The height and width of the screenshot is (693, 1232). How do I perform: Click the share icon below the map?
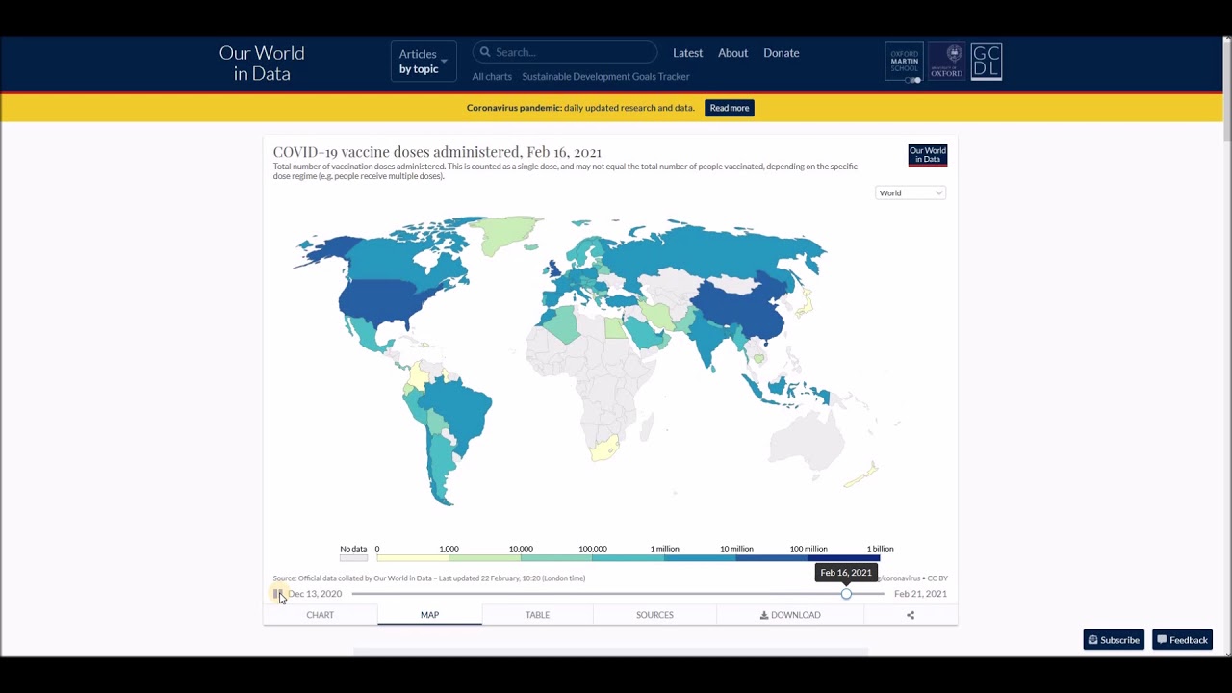tap(910, 615)
